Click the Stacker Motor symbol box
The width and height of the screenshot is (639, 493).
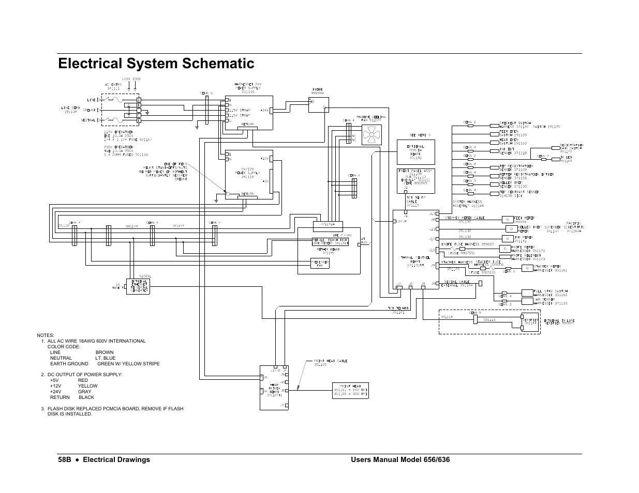point(527,268)
